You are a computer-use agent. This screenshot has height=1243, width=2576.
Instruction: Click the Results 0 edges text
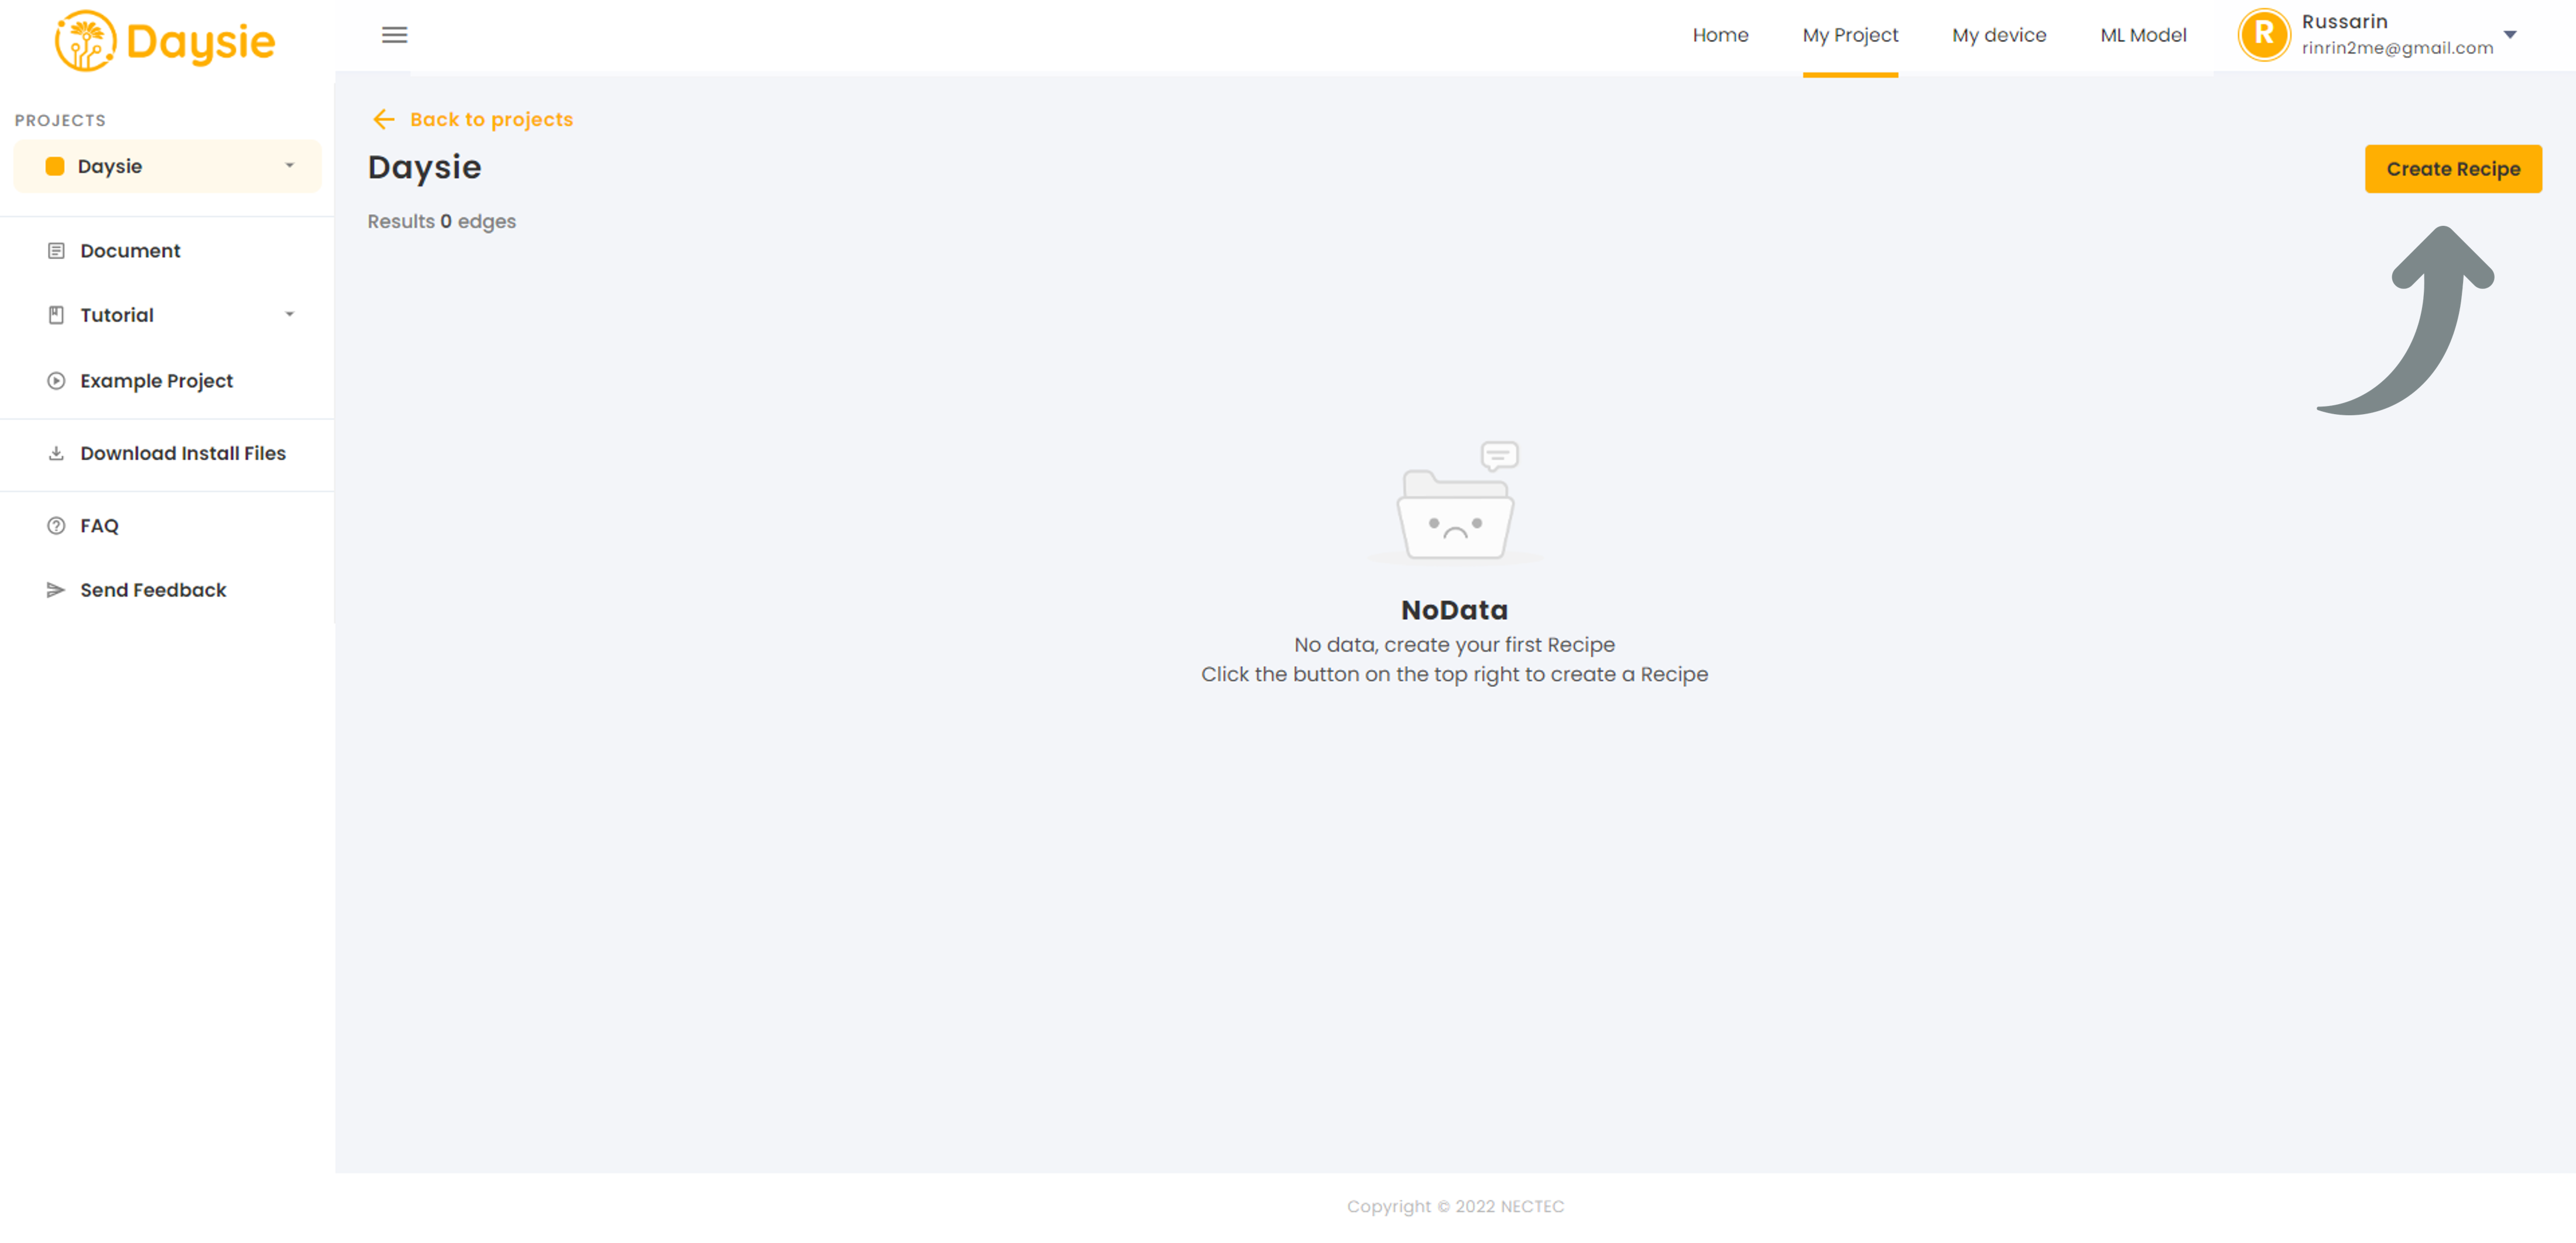point(441,222)
